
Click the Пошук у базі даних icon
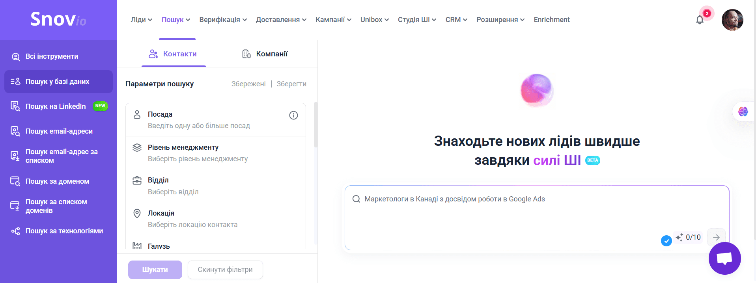[15, 82]
